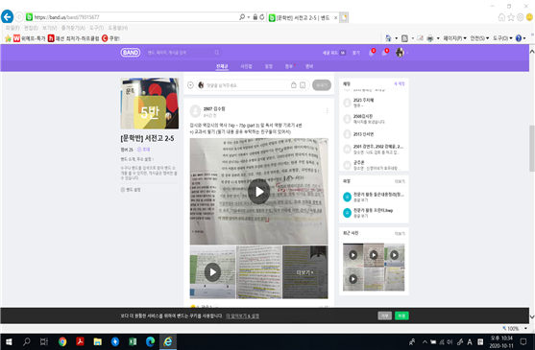Open the middle highlighted text photo thumbnail
This screenshot has height=350, width=535.
coord(259,272)
